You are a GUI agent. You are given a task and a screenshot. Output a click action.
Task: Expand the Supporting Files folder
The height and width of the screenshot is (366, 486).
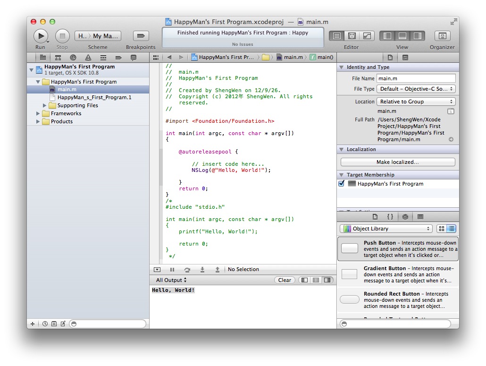pos(45,105)
